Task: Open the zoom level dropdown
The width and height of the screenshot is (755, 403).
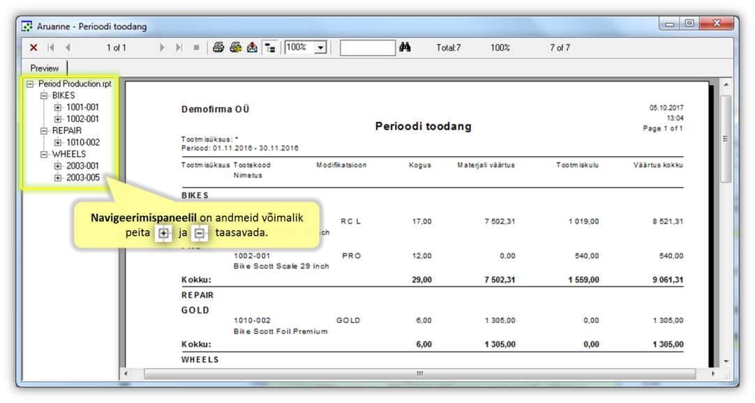Action: point(321,47)
